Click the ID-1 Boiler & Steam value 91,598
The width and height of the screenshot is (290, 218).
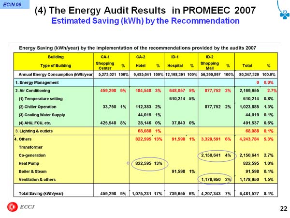pos(178,171)
